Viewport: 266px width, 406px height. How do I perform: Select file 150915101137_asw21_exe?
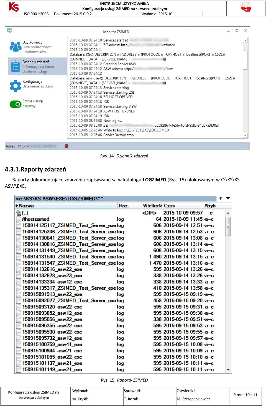52,363
